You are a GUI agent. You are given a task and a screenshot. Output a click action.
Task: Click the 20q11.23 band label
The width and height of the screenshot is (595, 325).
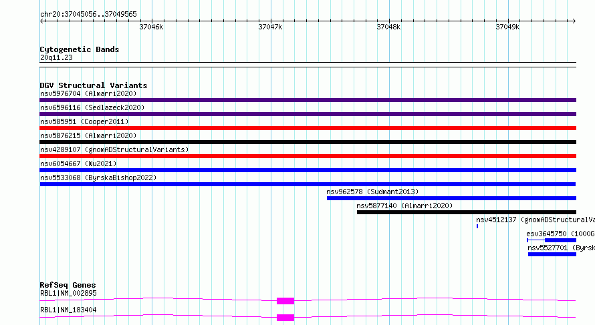click(56, 57)
